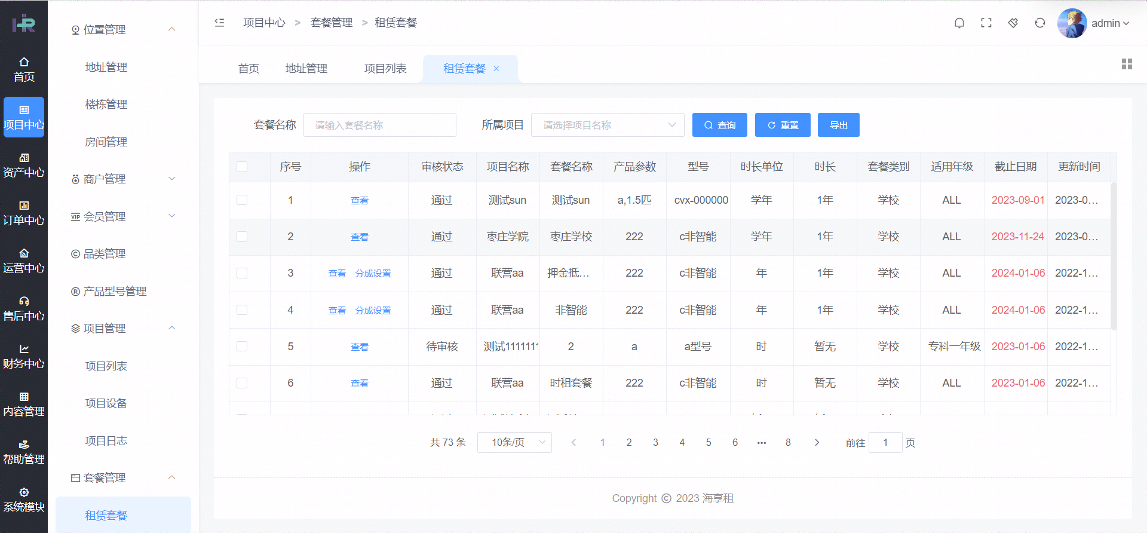Click the admin avatar image

pyautogui.click(x=1072, y=23)
